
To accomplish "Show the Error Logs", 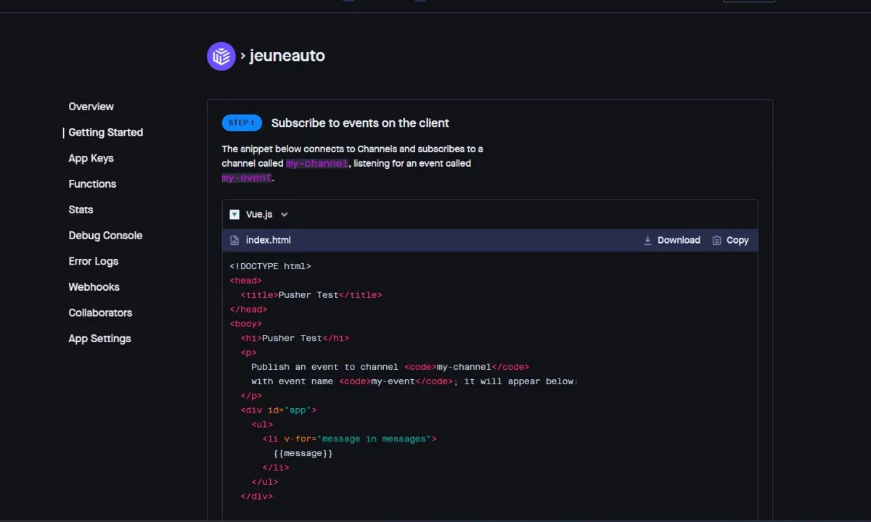I will [93, 261].
